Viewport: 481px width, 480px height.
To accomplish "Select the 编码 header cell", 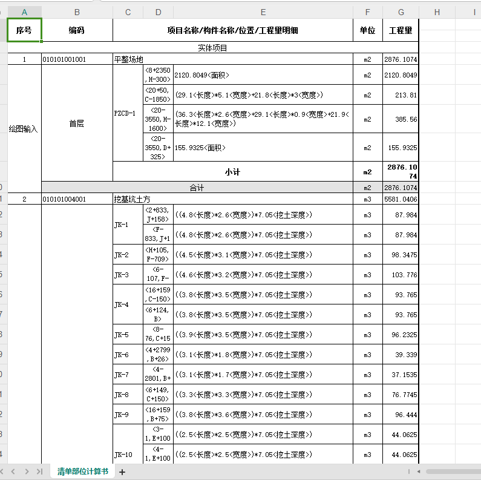I will [x=77, y=30].
